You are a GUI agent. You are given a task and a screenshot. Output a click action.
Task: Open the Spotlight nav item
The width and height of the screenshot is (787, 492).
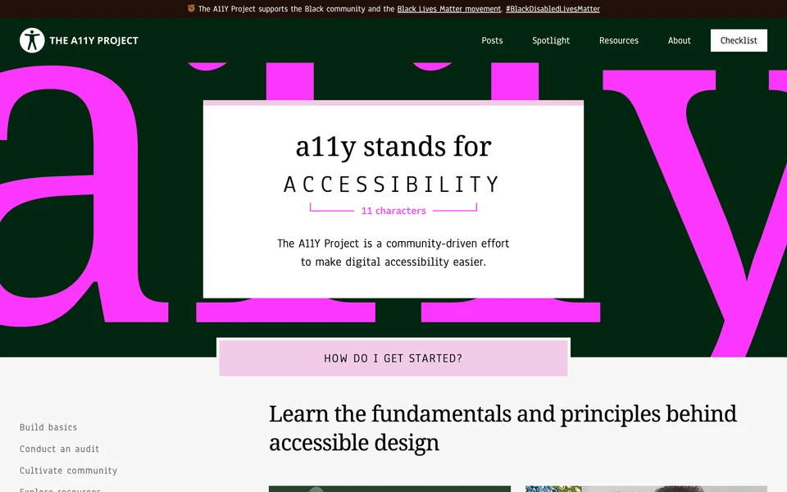[x=551, y=41]
